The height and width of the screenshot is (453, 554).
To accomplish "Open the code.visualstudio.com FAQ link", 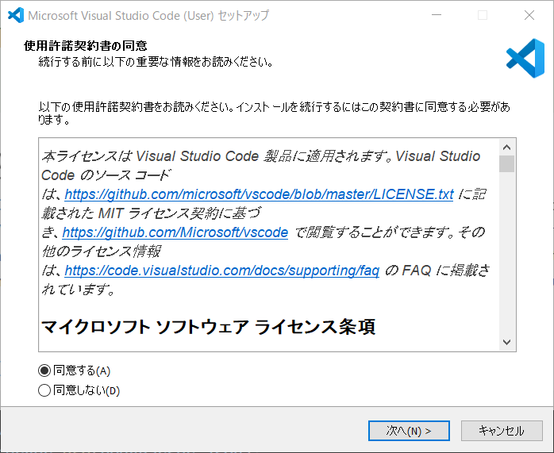I will click(x=222, y=271).
